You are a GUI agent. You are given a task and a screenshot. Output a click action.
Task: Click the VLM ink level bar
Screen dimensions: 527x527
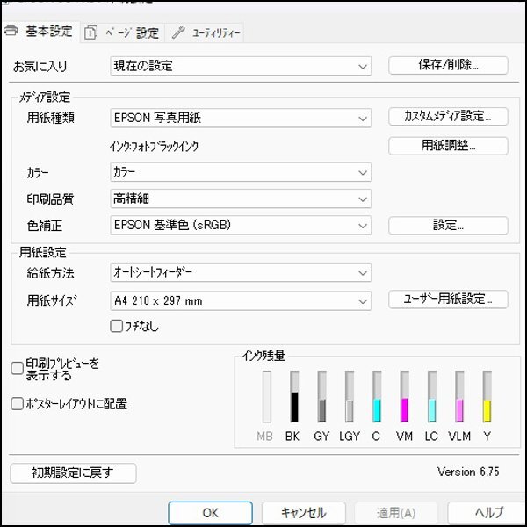coord(459,397)
